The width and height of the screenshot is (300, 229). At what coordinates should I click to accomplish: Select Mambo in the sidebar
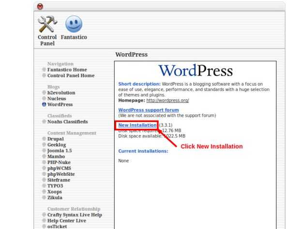point(56,157)
